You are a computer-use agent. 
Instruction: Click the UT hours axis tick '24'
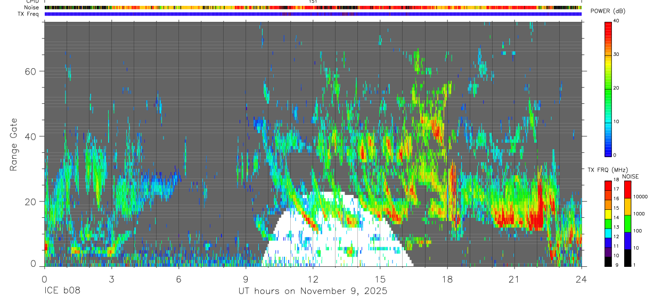[x=582, y=279]
